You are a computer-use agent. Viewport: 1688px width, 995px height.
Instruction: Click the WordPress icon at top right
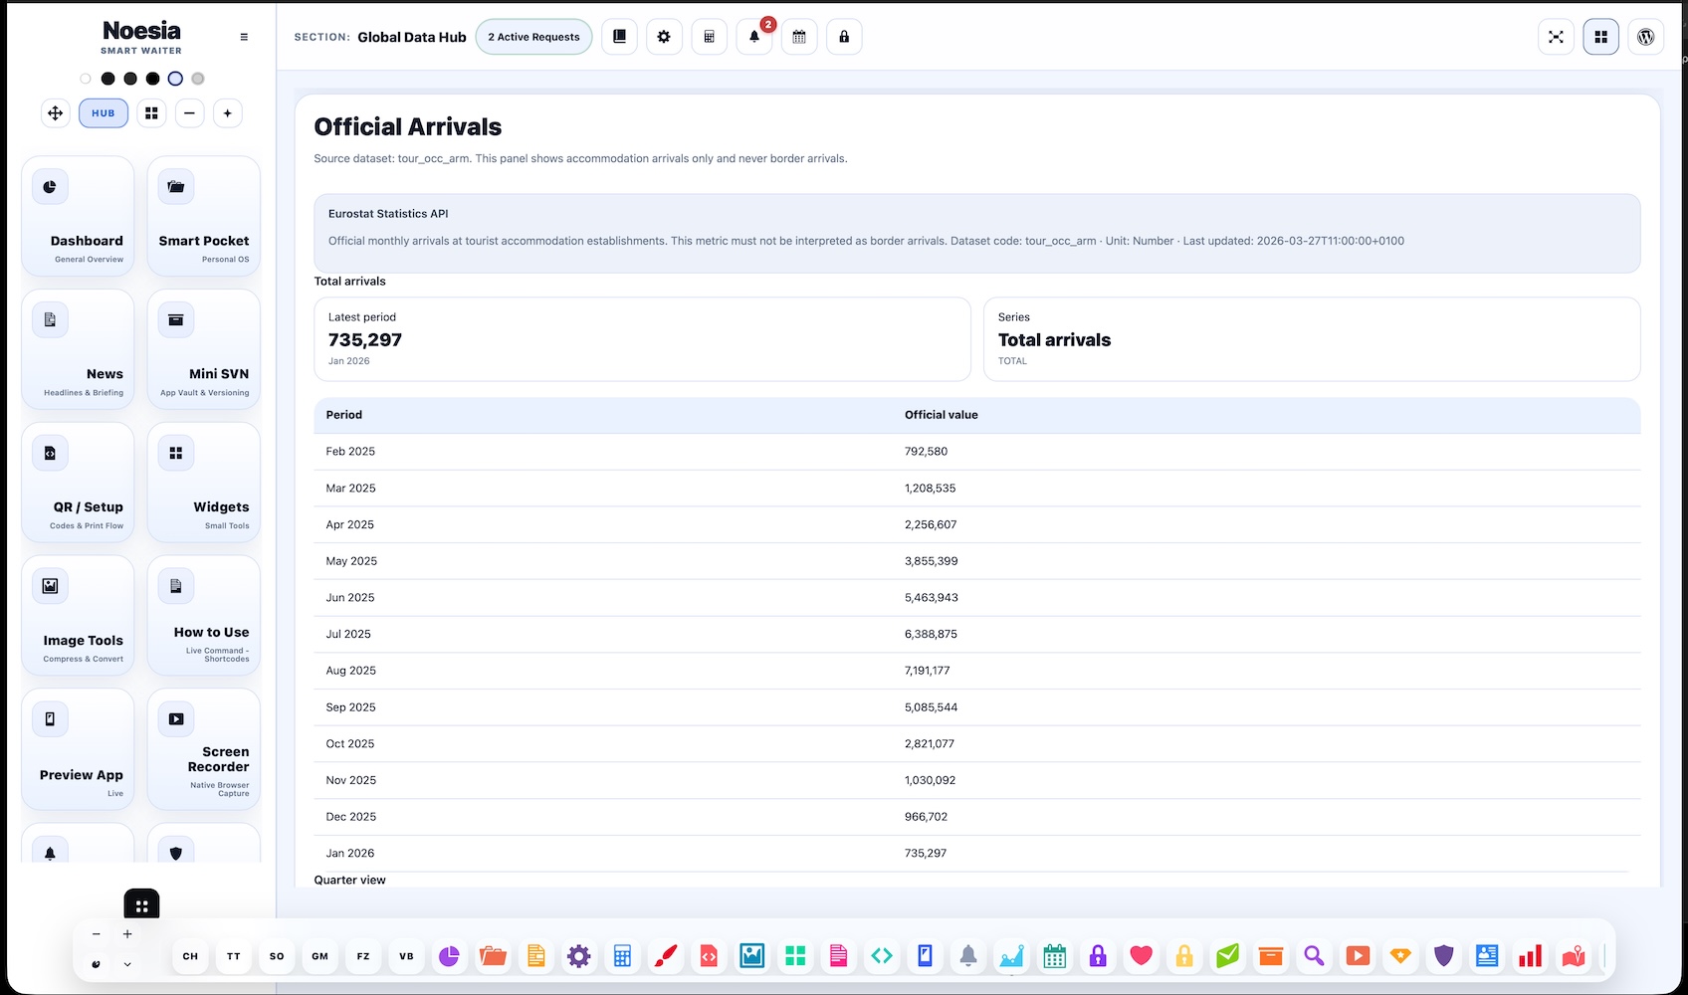[1645, 37]
